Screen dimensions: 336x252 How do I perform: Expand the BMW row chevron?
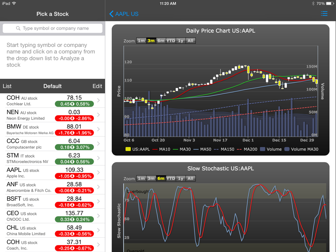tap(98, 129)
